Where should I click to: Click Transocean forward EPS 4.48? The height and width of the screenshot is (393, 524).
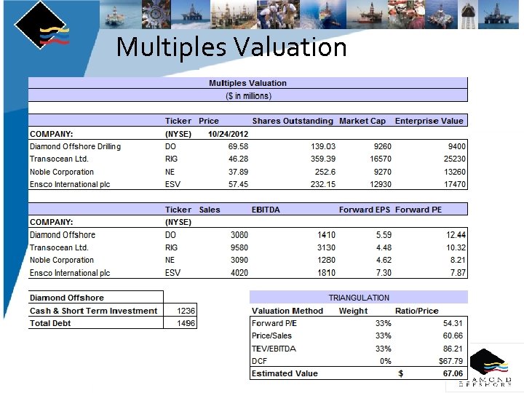tap(384, 247)
